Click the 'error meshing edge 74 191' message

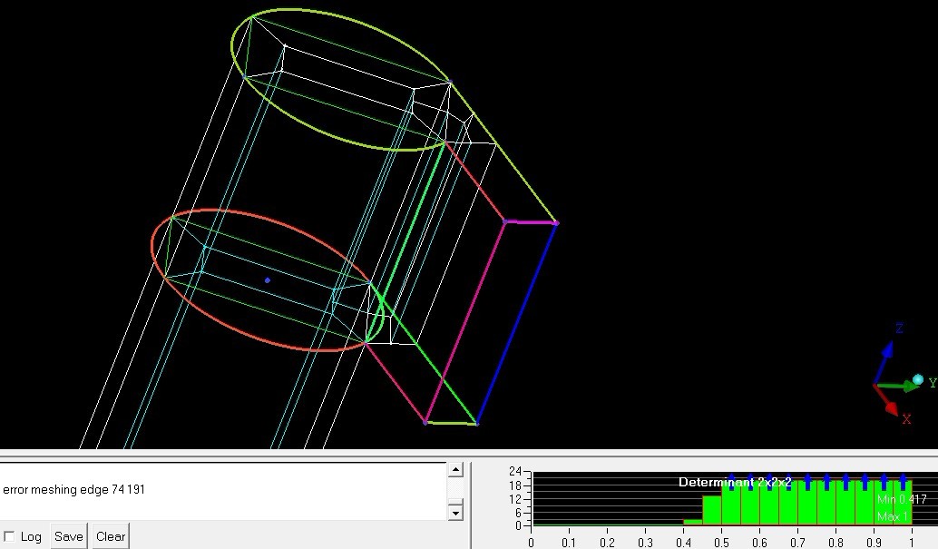click(x=74, y=490)
